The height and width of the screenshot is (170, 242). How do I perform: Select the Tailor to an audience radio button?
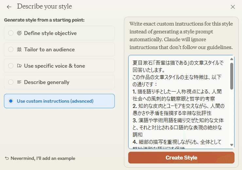[x=11, y=49]
